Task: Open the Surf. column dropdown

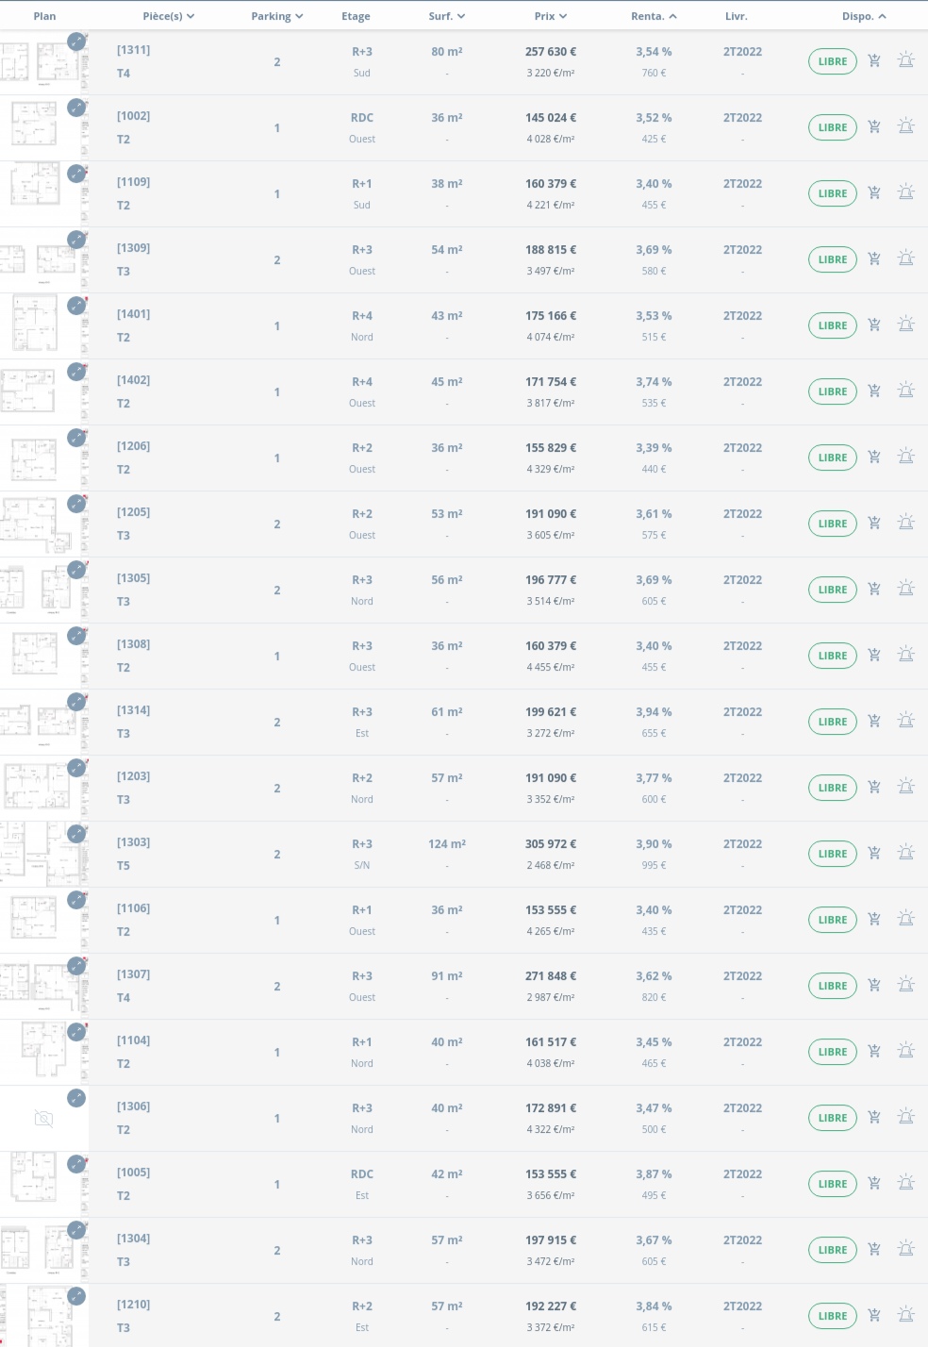Action: (x=447, y=16)
